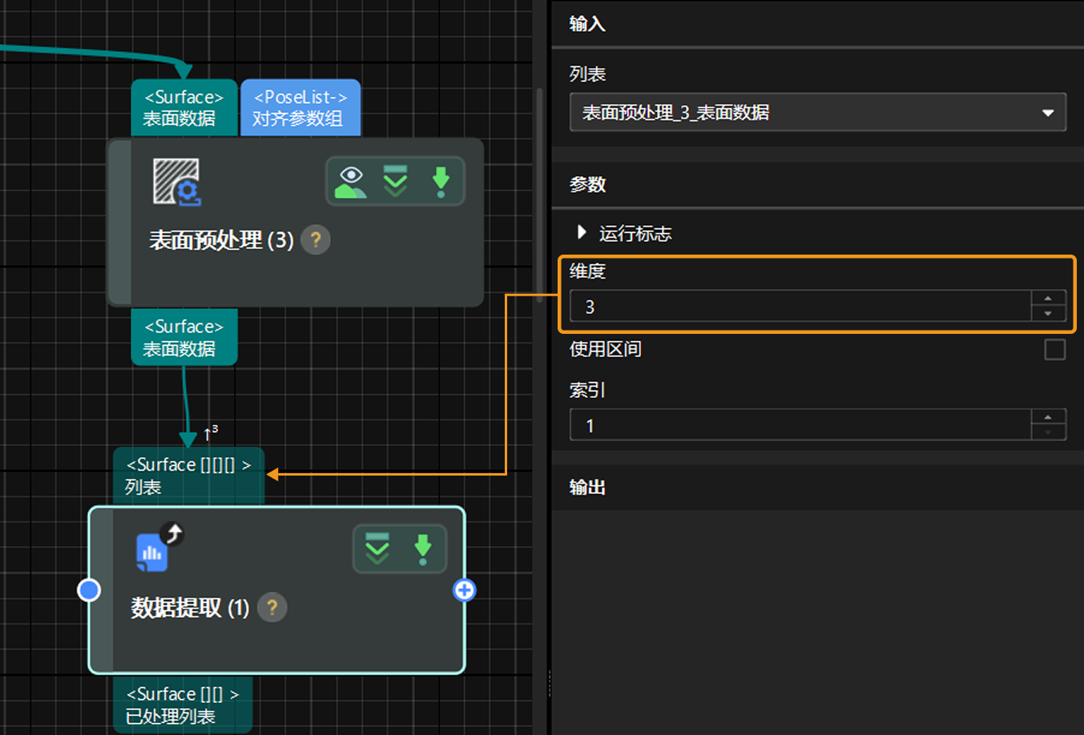Decrease the 维度 value with down arrow

click(1048, 314)
